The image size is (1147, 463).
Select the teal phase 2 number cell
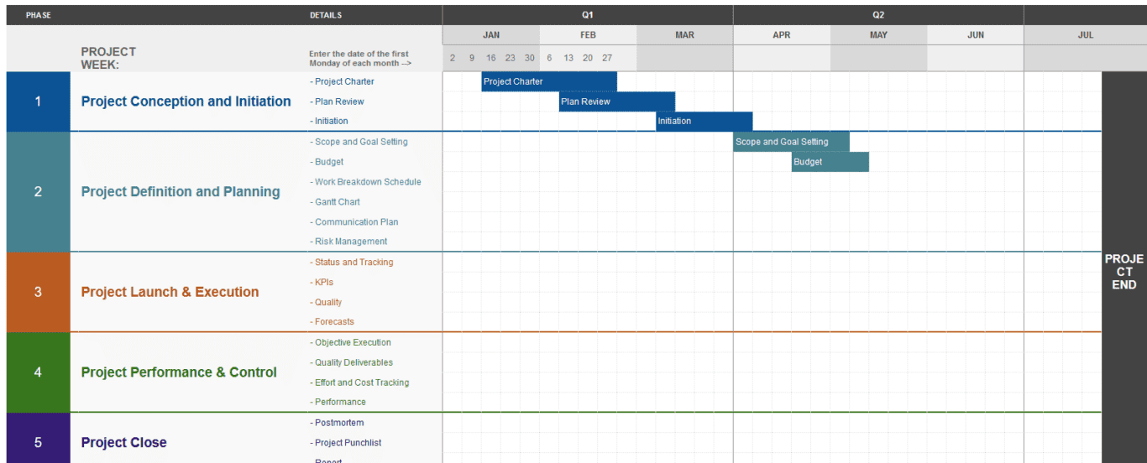click(x=38, y=192)
